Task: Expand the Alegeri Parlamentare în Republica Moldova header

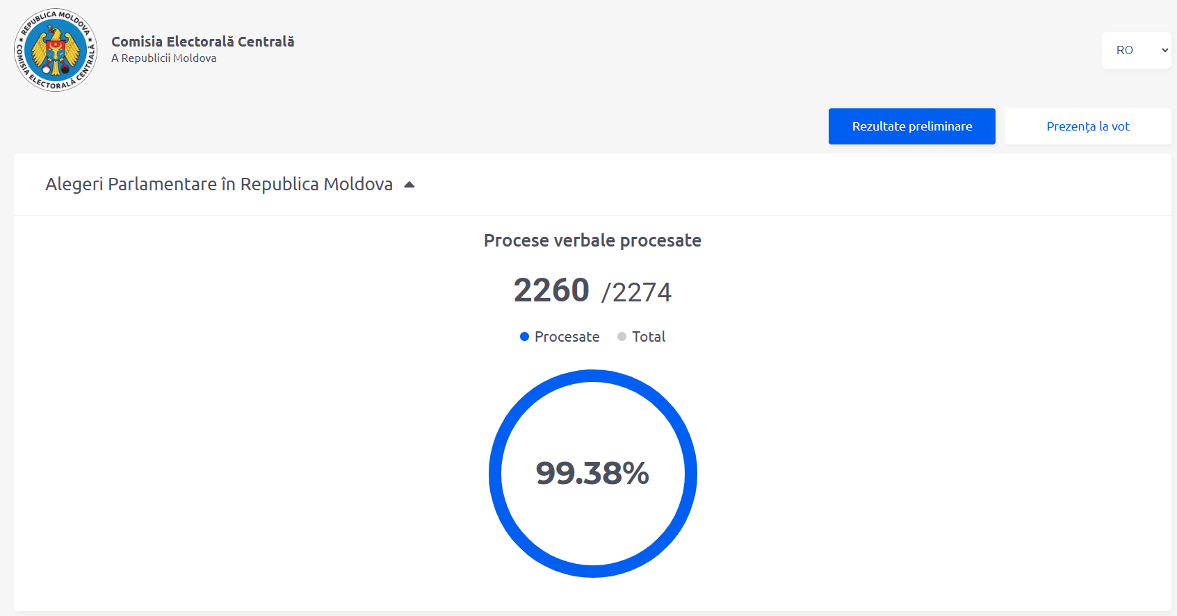Action: click(x=219, y=184)
